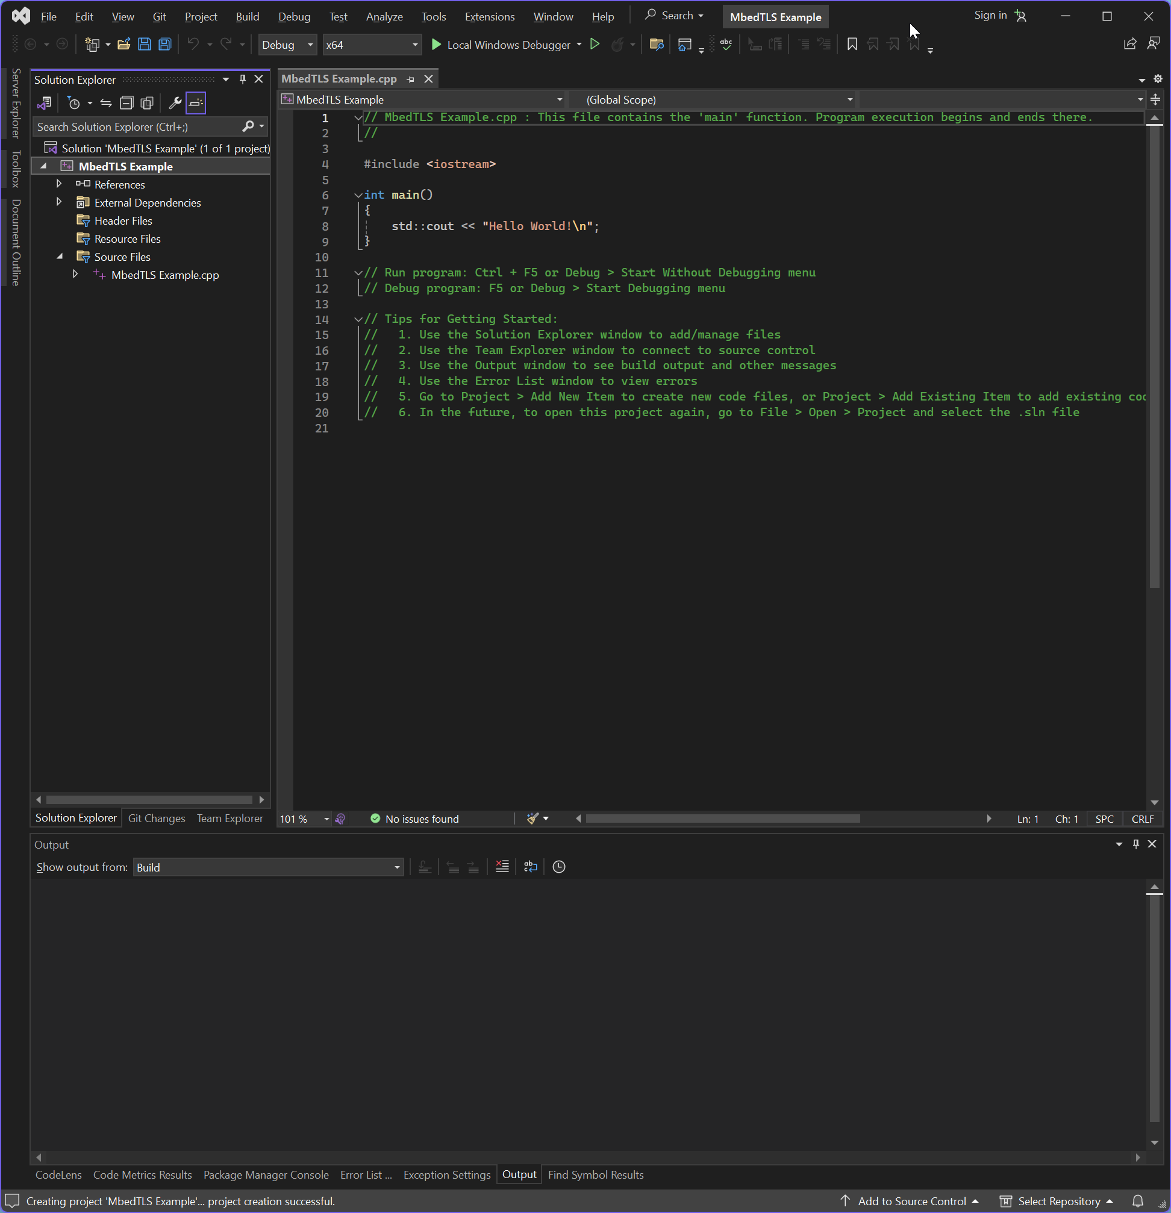
Task: Switch to the Git Changes tab
Action: coord(157,818)
